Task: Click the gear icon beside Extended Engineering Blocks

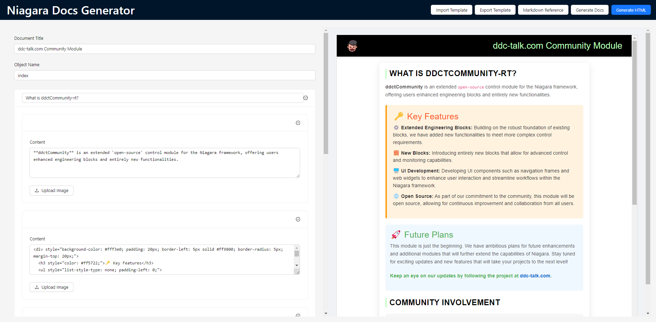Action: [x=396, y=128]
